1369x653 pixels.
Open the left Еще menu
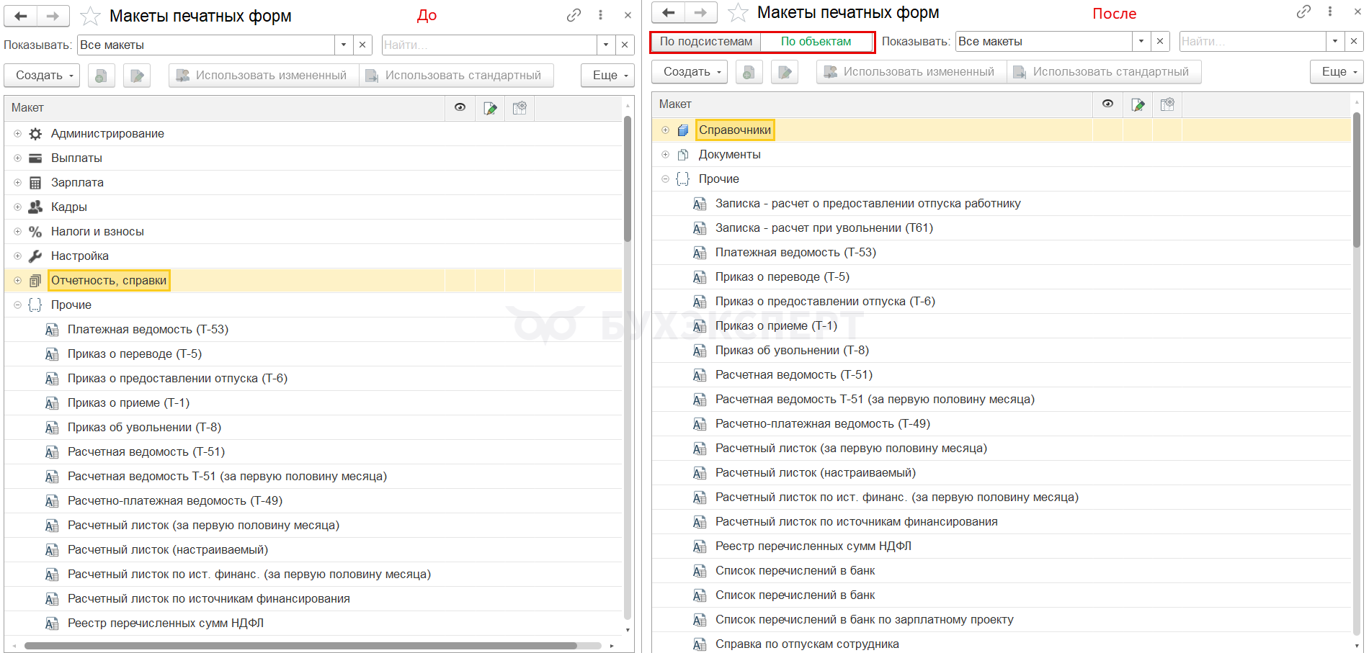607,75
